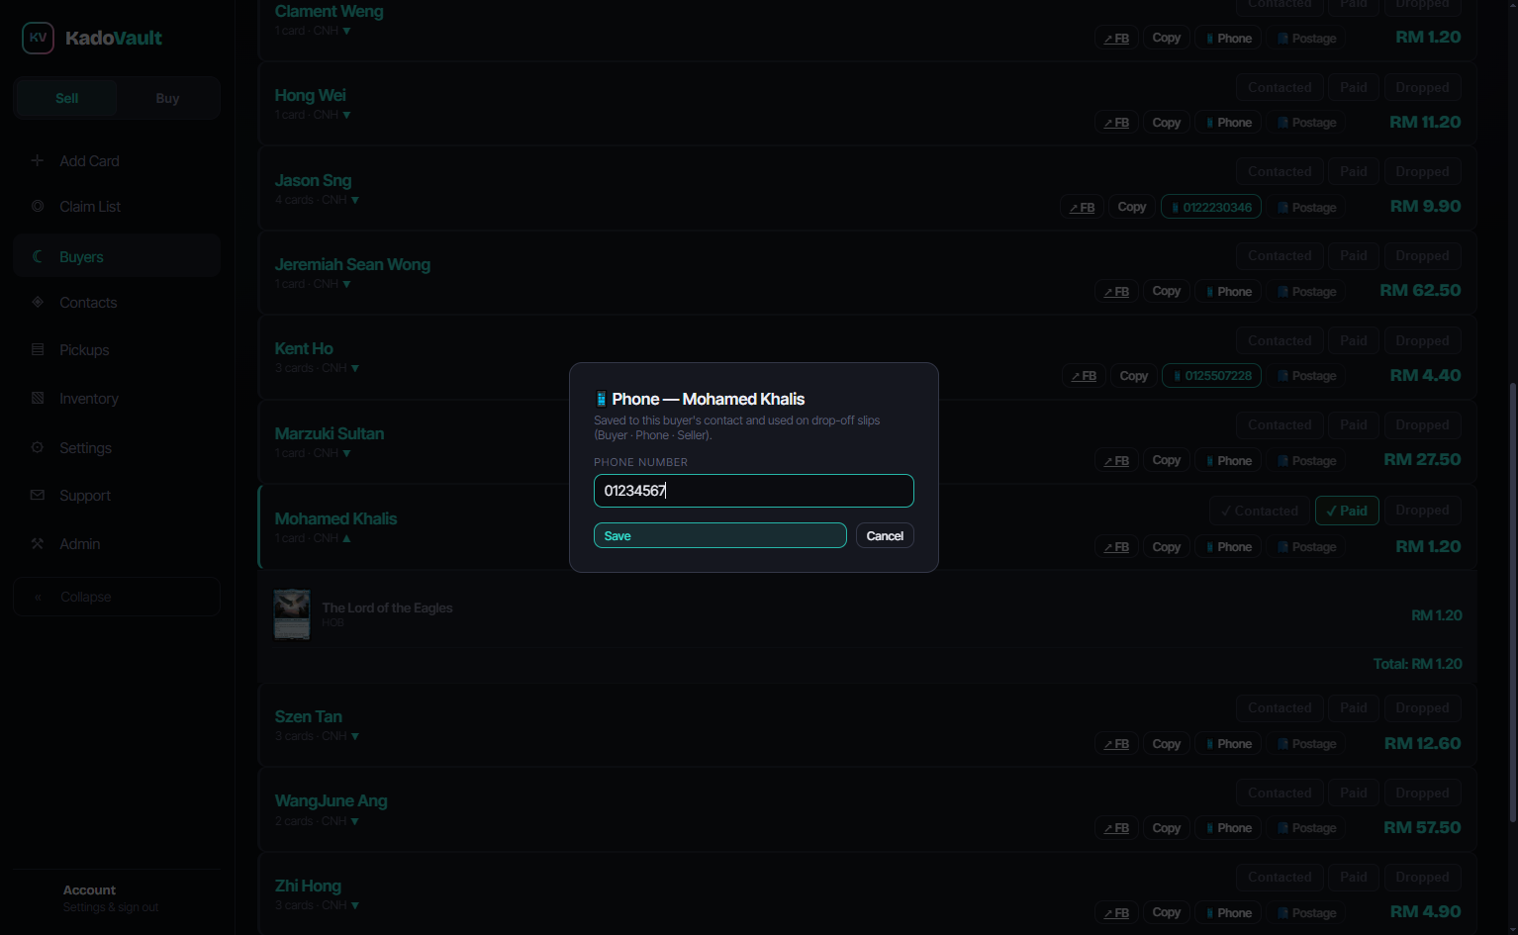Save the phone number in dialog
This screenshot has height=935, width=1518.
click(720, 535)
